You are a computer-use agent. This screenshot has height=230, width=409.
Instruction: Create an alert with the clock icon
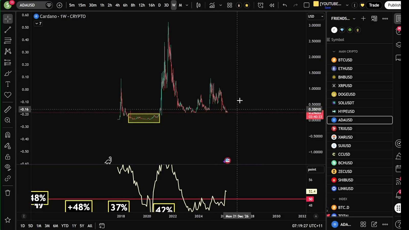point(260,5)
